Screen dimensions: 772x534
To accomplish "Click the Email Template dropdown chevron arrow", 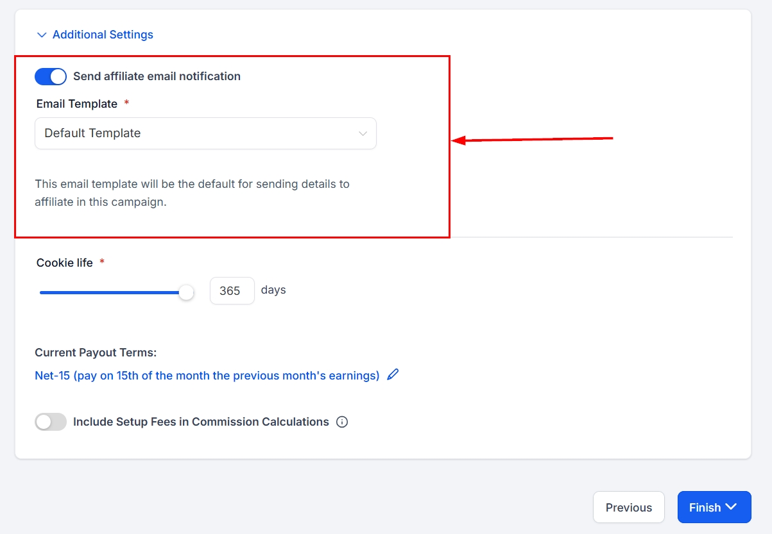I will pos(363,133).
